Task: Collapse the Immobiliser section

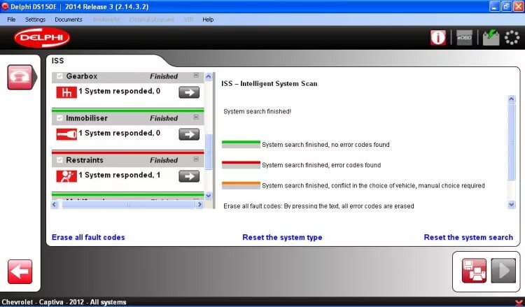Action: (x=196, y=117)
